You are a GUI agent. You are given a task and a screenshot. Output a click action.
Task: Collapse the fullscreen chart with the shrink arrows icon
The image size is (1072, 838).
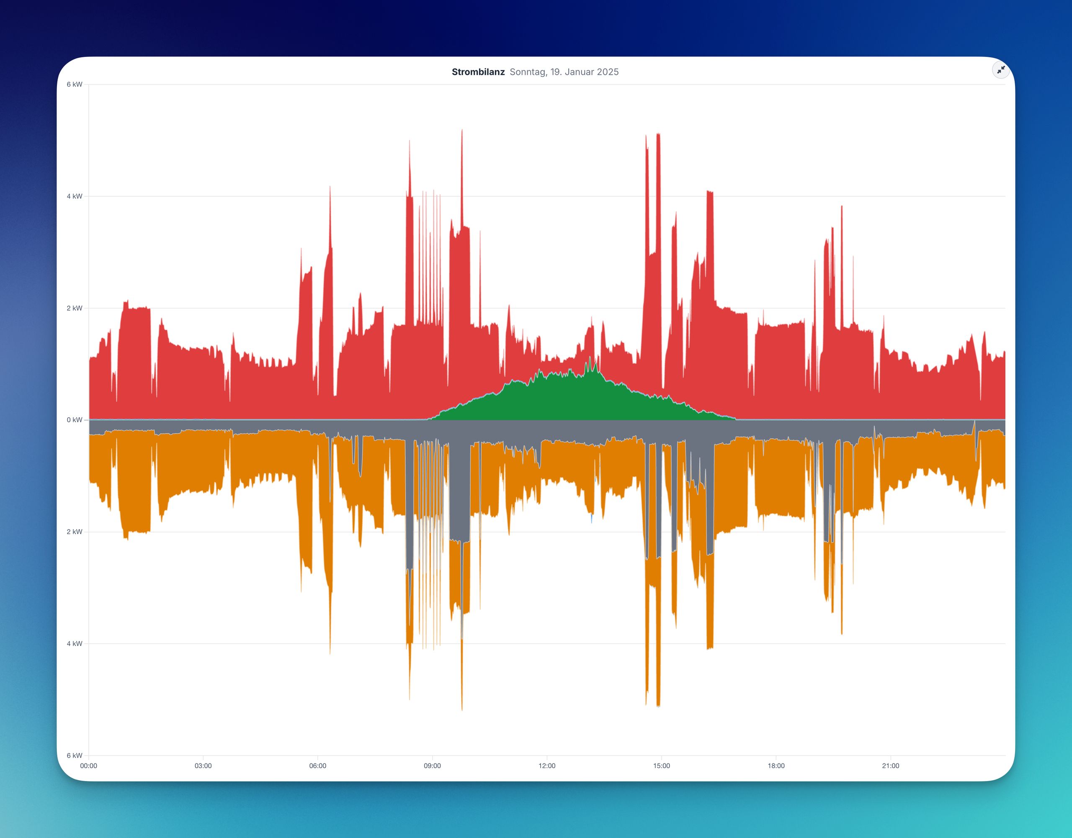coord(1001,69)
